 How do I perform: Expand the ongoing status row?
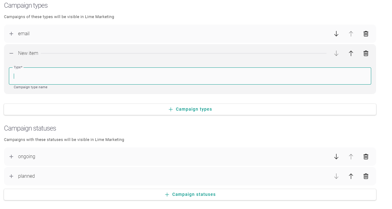[x=11, y=157]
